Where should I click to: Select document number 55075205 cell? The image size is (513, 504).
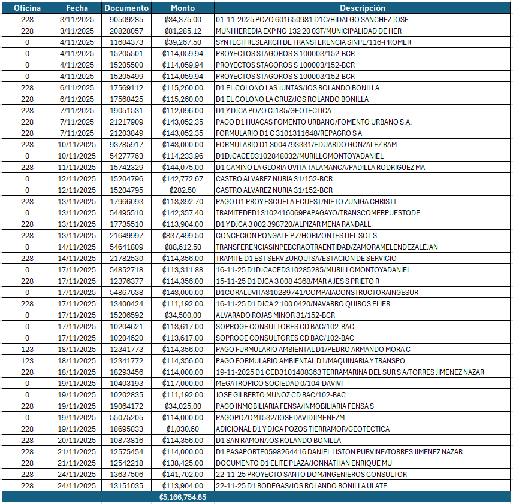coord(126,417)
